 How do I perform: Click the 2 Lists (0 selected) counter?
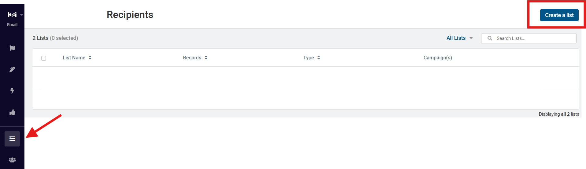point(55,38)
